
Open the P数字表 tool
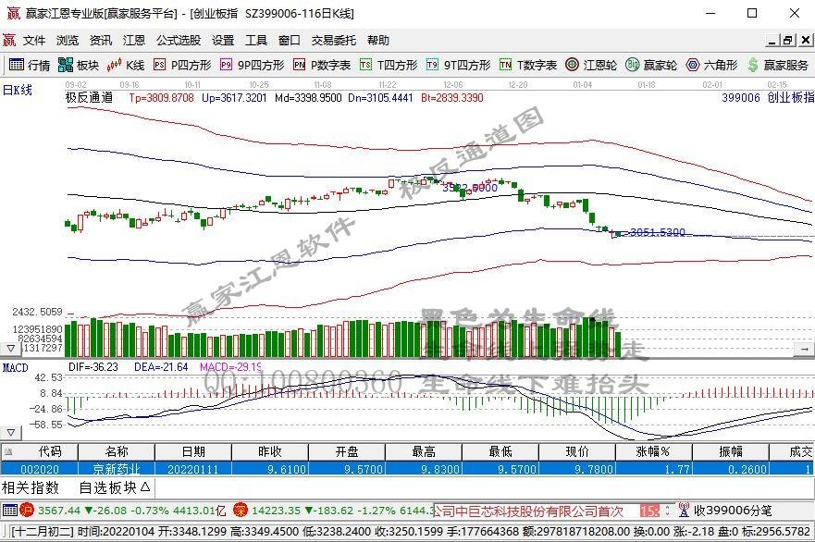[x=322, y=65]
